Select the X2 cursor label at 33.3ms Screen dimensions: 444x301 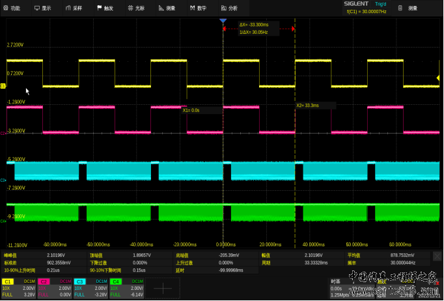point(316,106)
